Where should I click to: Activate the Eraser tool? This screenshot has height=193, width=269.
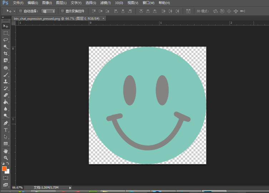[x=6, y=95]
